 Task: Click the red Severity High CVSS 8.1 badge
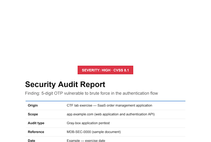105,70
